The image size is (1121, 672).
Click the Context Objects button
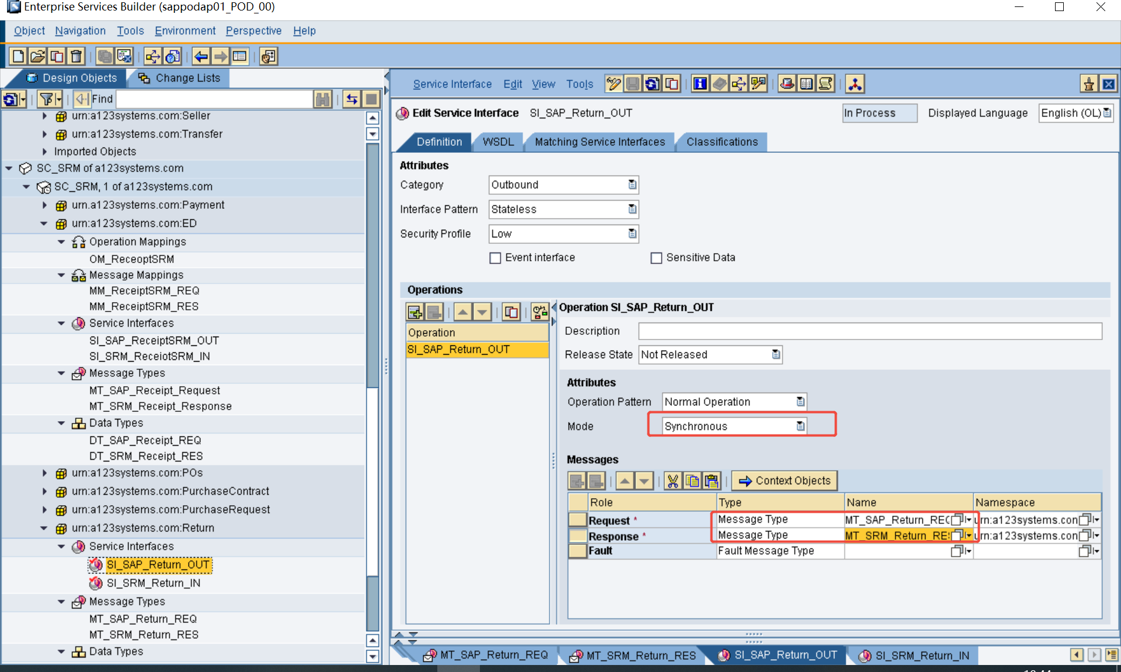pos(785,481)
